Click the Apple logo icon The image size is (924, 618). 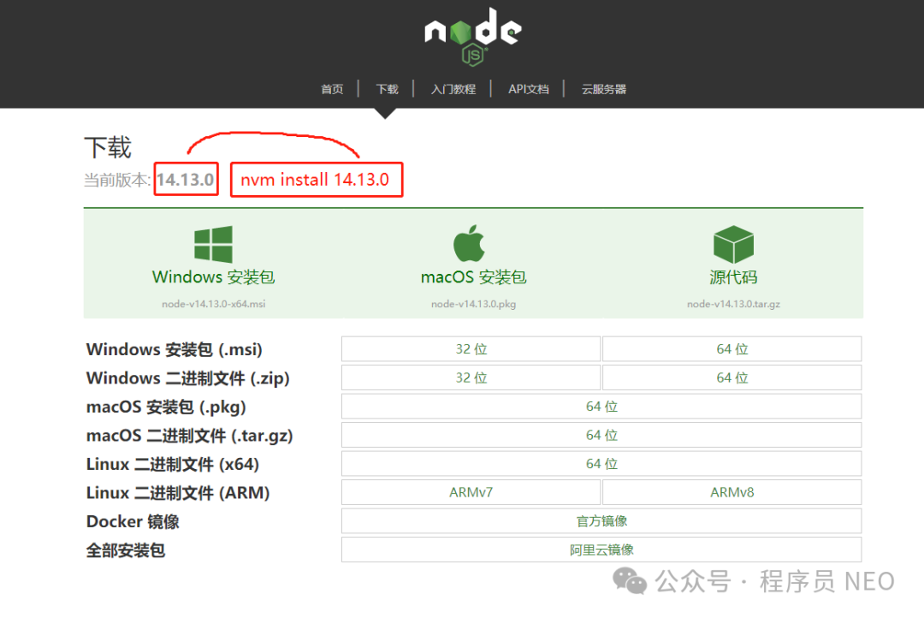469,243
